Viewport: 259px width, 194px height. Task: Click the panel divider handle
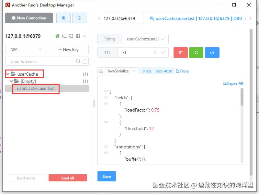click(94, 103)
